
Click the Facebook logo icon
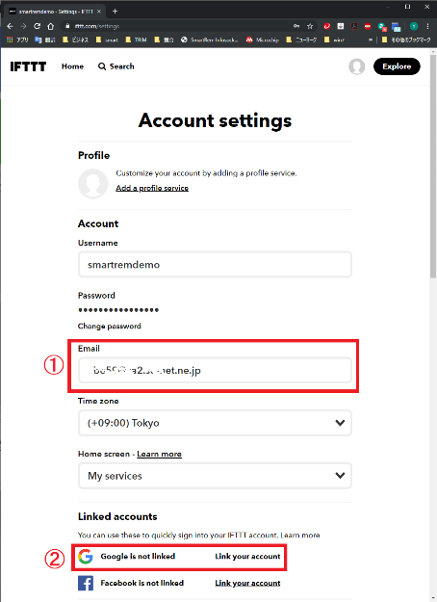coord(86,583)
